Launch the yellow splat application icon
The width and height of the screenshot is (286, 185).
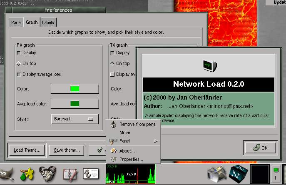(27, 175)
